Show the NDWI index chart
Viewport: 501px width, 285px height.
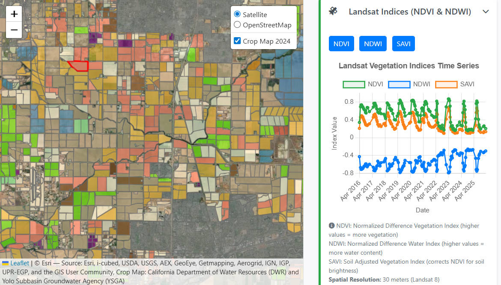tap(373, 44)
